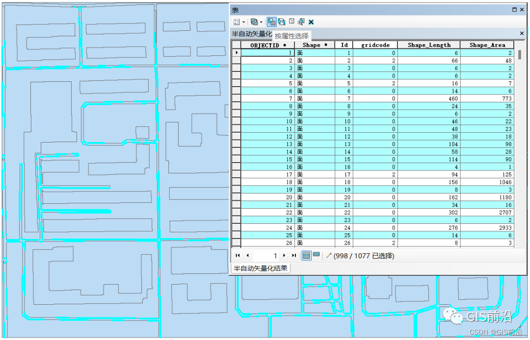This screenshot has width=530, height=340.
Task: Select row header for OBJECTID 2
Action: pyautogui.click(x=236, y=61)
